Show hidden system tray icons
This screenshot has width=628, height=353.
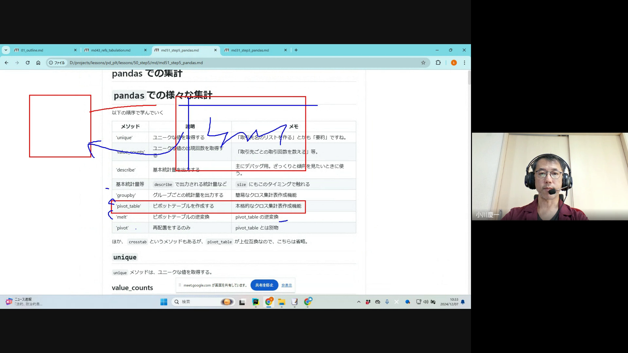[359, 302]
